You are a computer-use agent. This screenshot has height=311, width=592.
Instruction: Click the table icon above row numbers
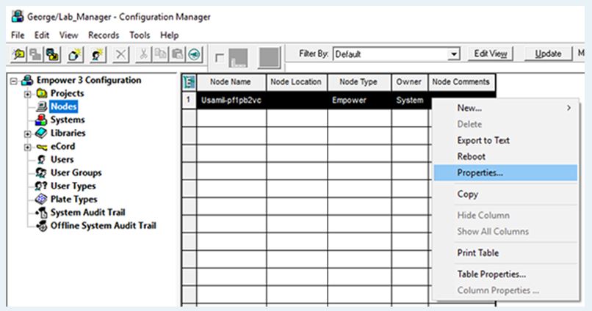point(189,82)
